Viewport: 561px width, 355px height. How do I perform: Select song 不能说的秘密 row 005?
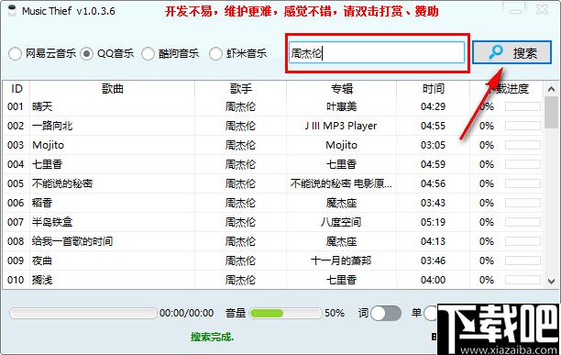[62, 184]
